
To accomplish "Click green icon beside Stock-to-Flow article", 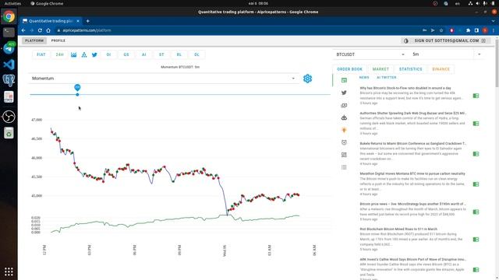I will [476, 96].
